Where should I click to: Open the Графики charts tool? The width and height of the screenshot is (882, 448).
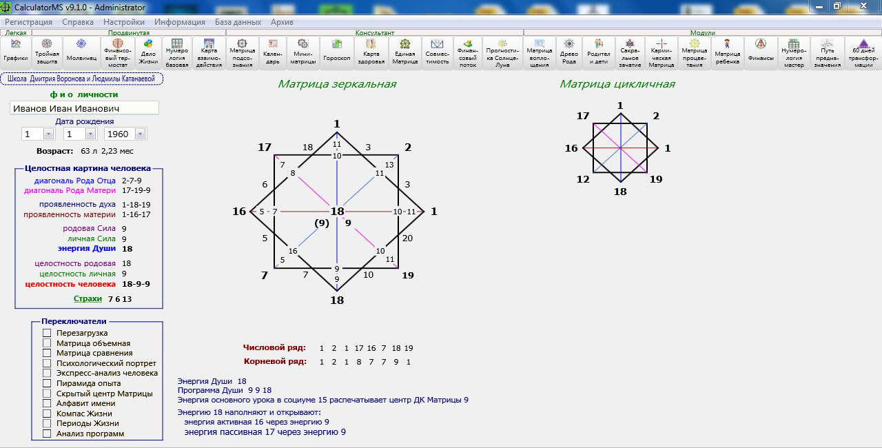click(15, 52)
